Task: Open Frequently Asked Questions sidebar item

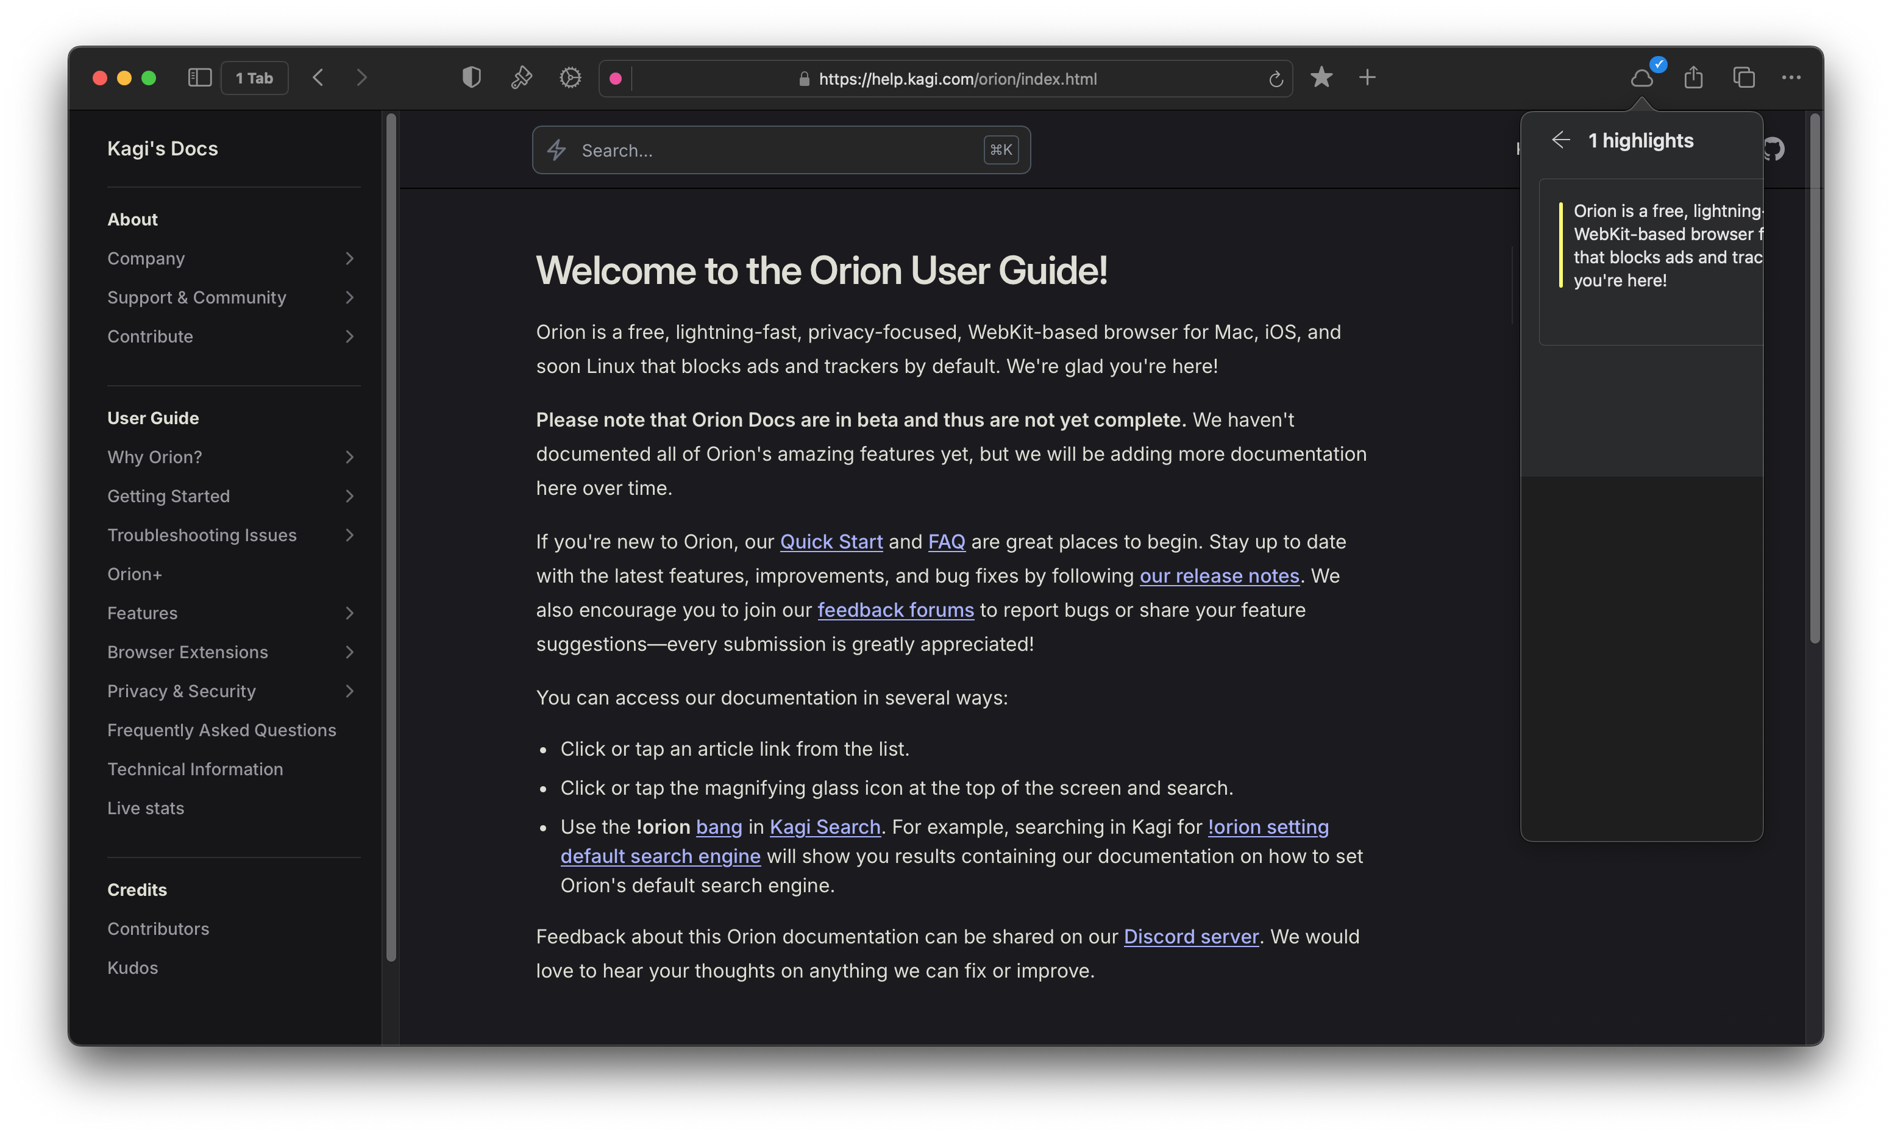Action: 221,730
